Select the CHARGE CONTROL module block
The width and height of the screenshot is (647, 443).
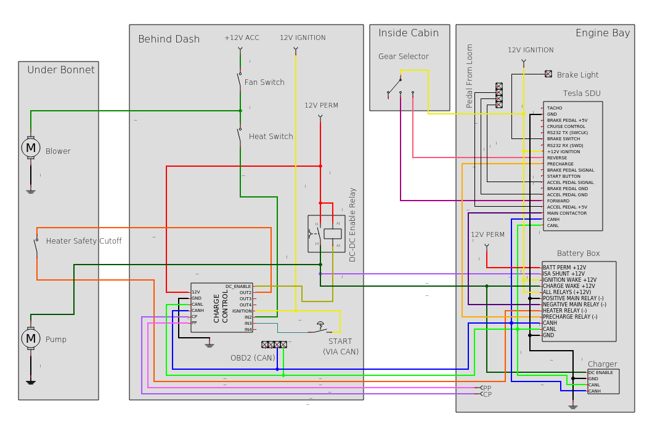tap(222, 308)
